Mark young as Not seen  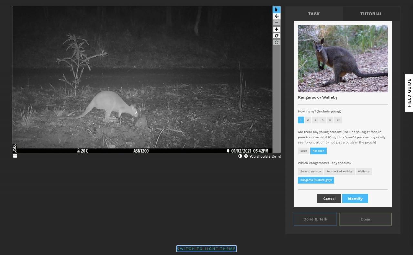[318, 151]
